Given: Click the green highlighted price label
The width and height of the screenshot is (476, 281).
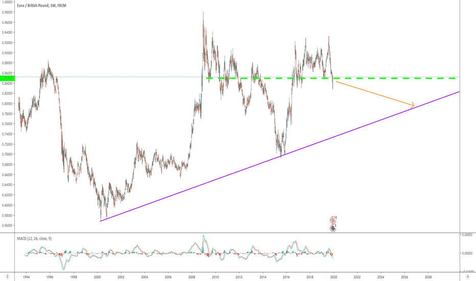Looking at the screenshot, I should (x=8, y=79).
